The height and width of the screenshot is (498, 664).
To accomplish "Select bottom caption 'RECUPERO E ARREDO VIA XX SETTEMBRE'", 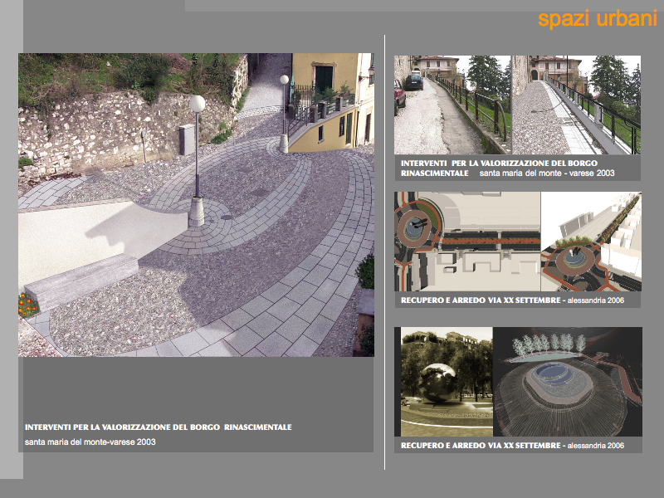I will tap(481, 446).
